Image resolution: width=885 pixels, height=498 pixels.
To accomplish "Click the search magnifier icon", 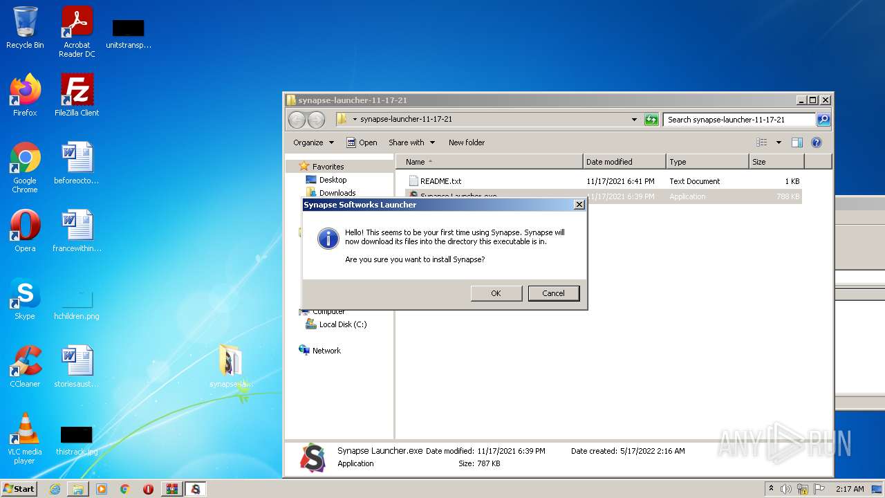I will tap(823, 120).
